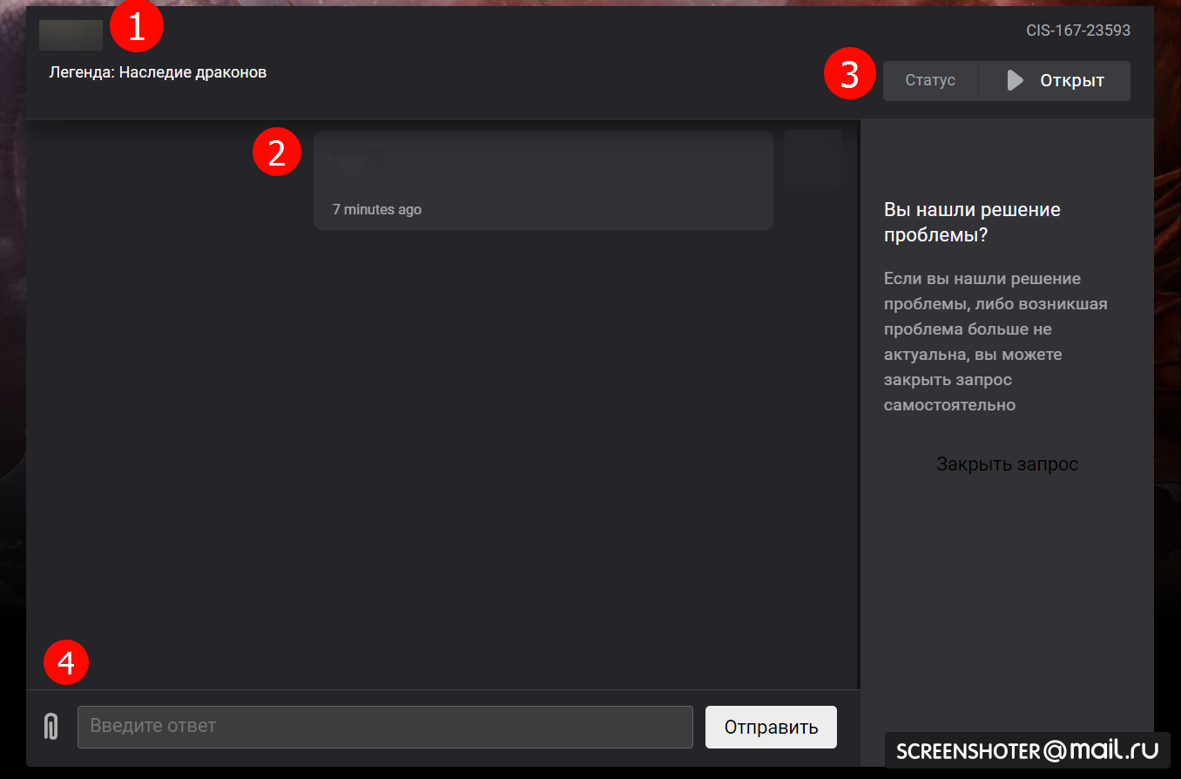Click the Статус label

(x=930, y=81)
